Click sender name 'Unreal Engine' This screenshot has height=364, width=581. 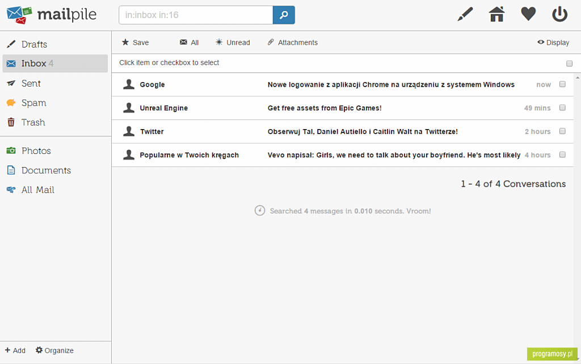164,108
